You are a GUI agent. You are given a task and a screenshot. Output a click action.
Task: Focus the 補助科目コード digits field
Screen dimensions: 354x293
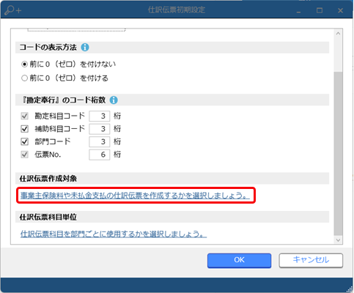tap(100, 129)
